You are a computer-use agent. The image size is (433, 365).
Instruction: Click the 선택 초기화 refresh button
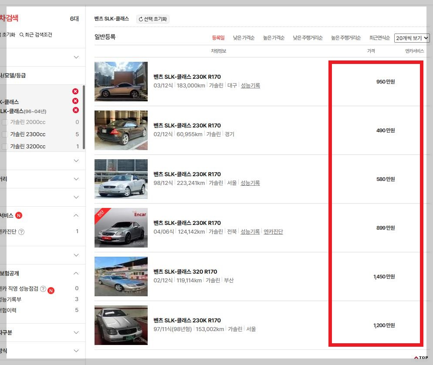pyautogui.click(x=153, y=19)
